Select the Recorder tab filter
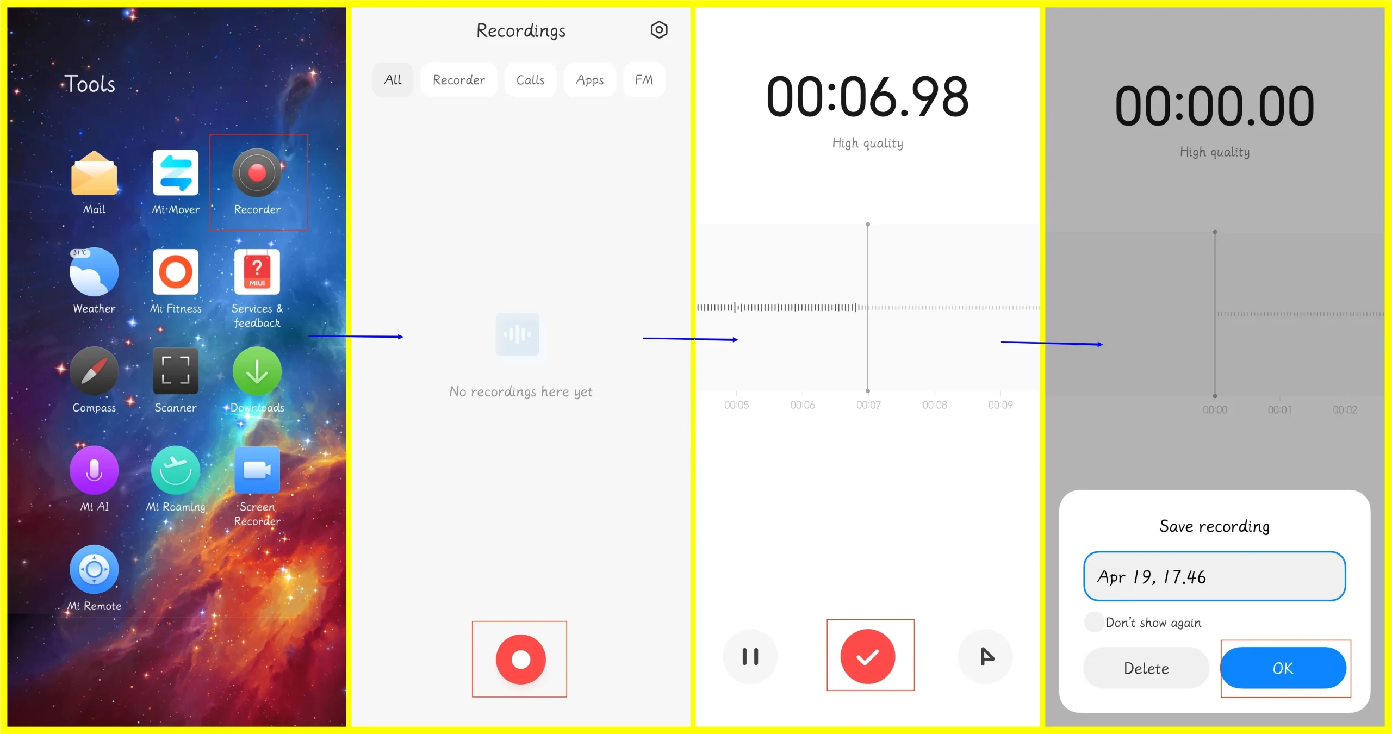 click(x=458, y=80)
